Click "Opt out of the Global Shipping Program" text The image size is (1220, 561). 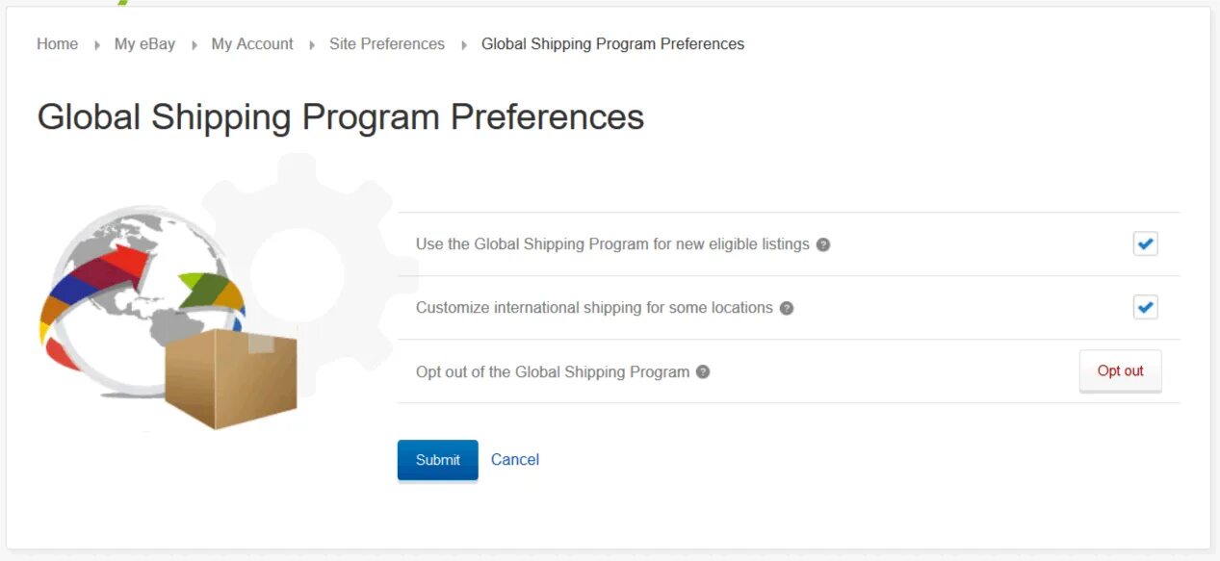pyautogui.click(x=553, y=371)
